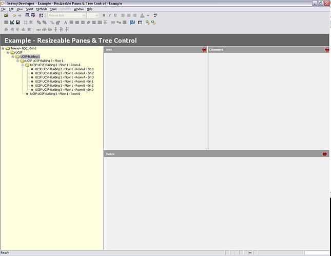Collapse the UCSF-Building 1 tree node

click(x=13, y=56)
